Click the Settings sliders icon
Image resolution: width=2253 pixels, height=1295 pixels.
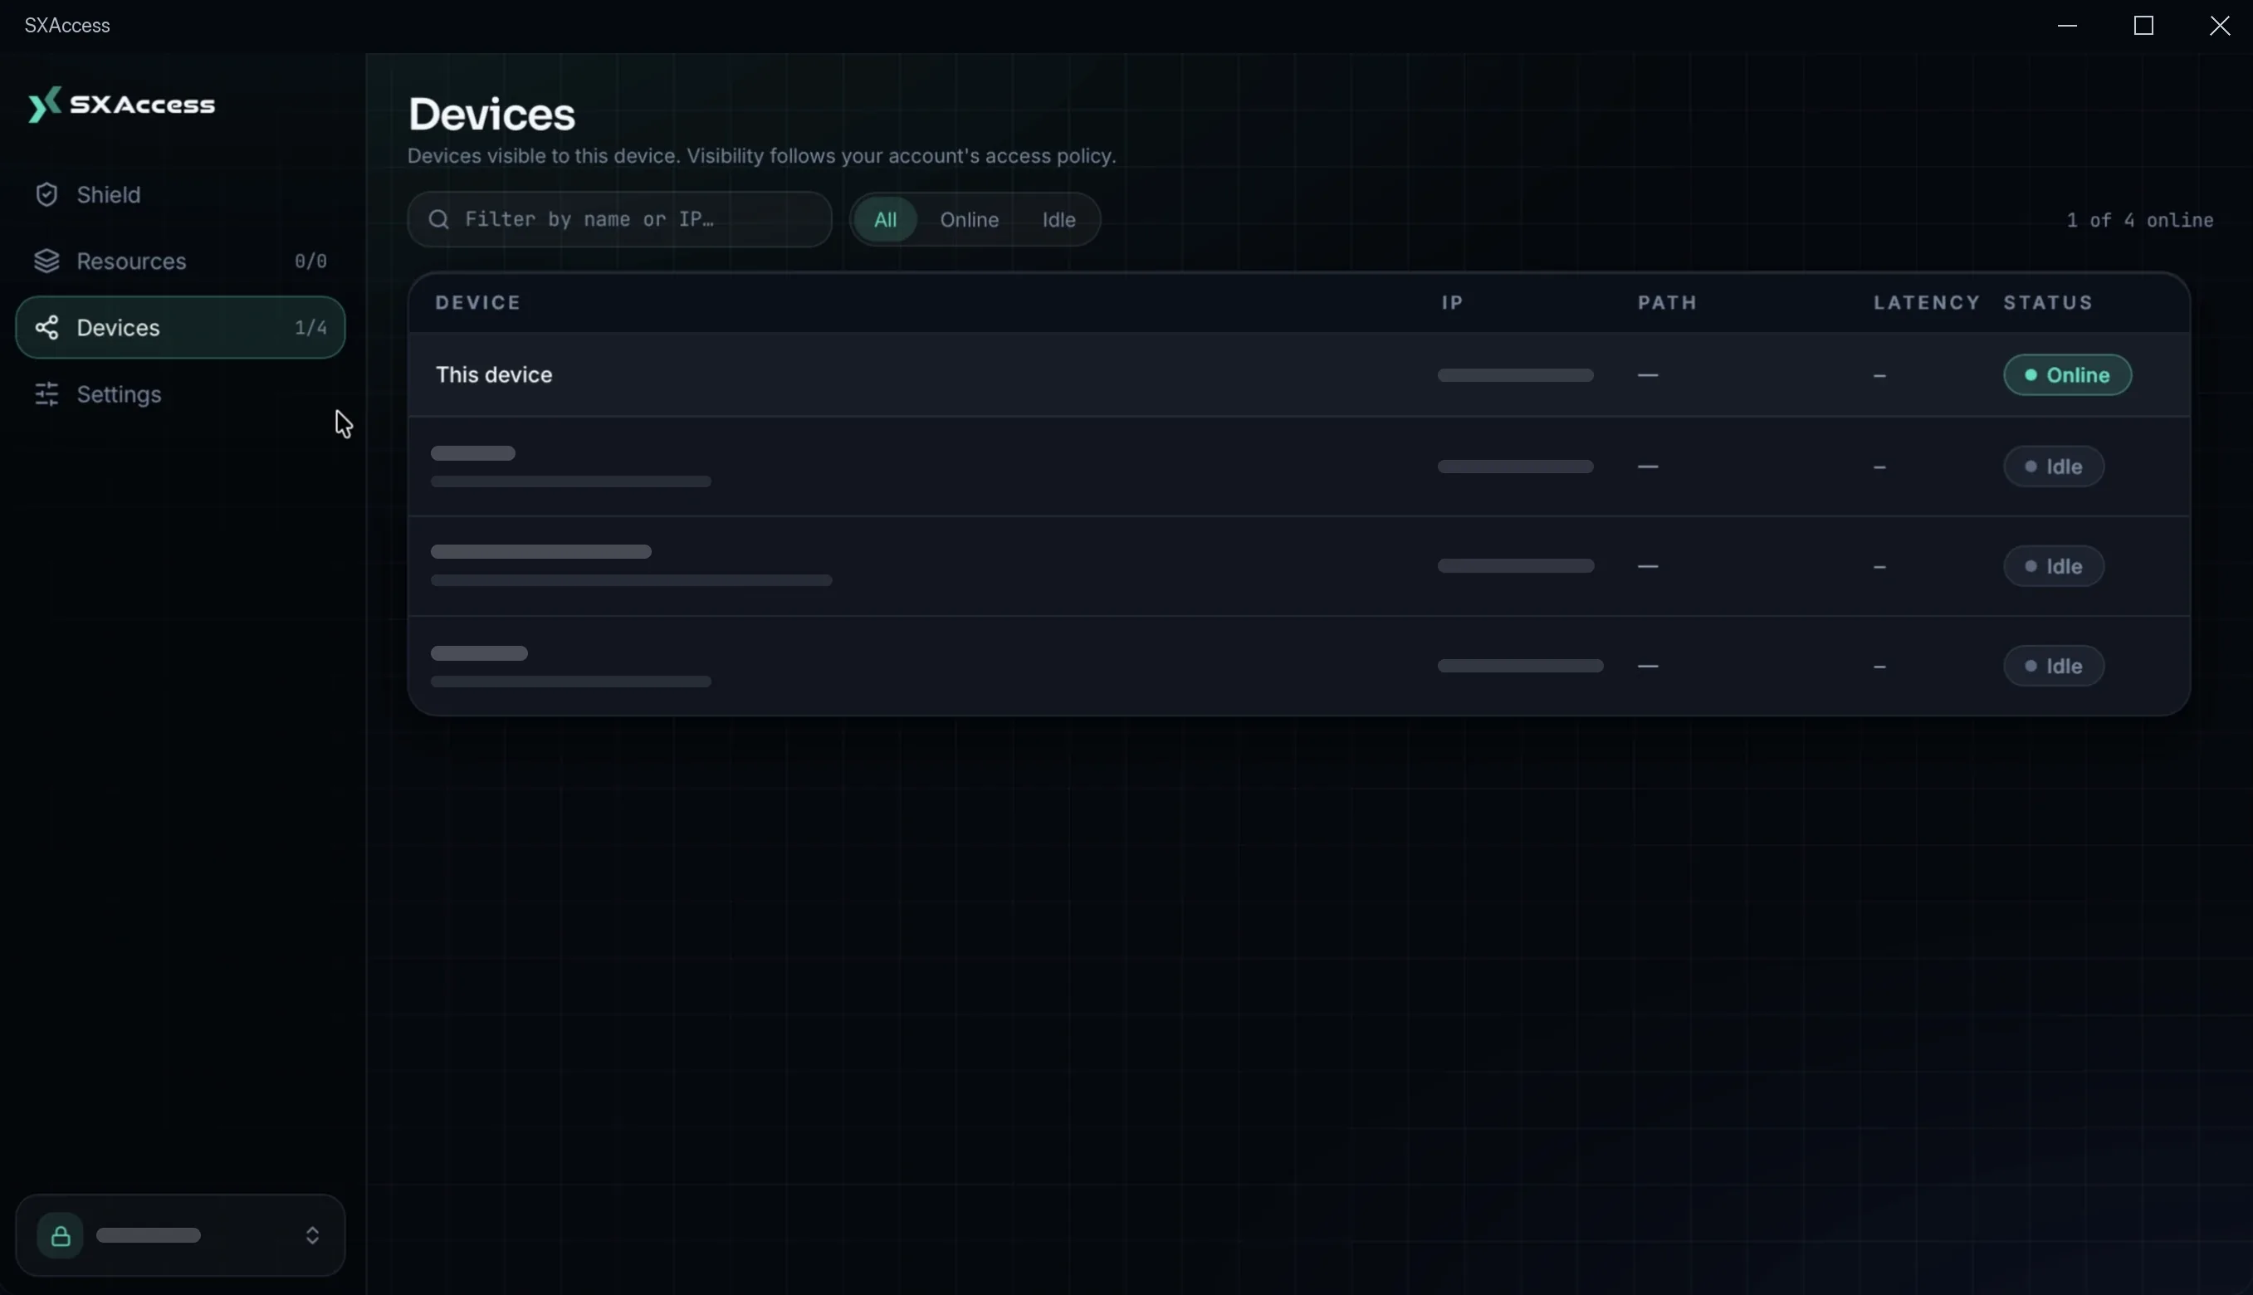pyautogui.click(x=46, y=395)
